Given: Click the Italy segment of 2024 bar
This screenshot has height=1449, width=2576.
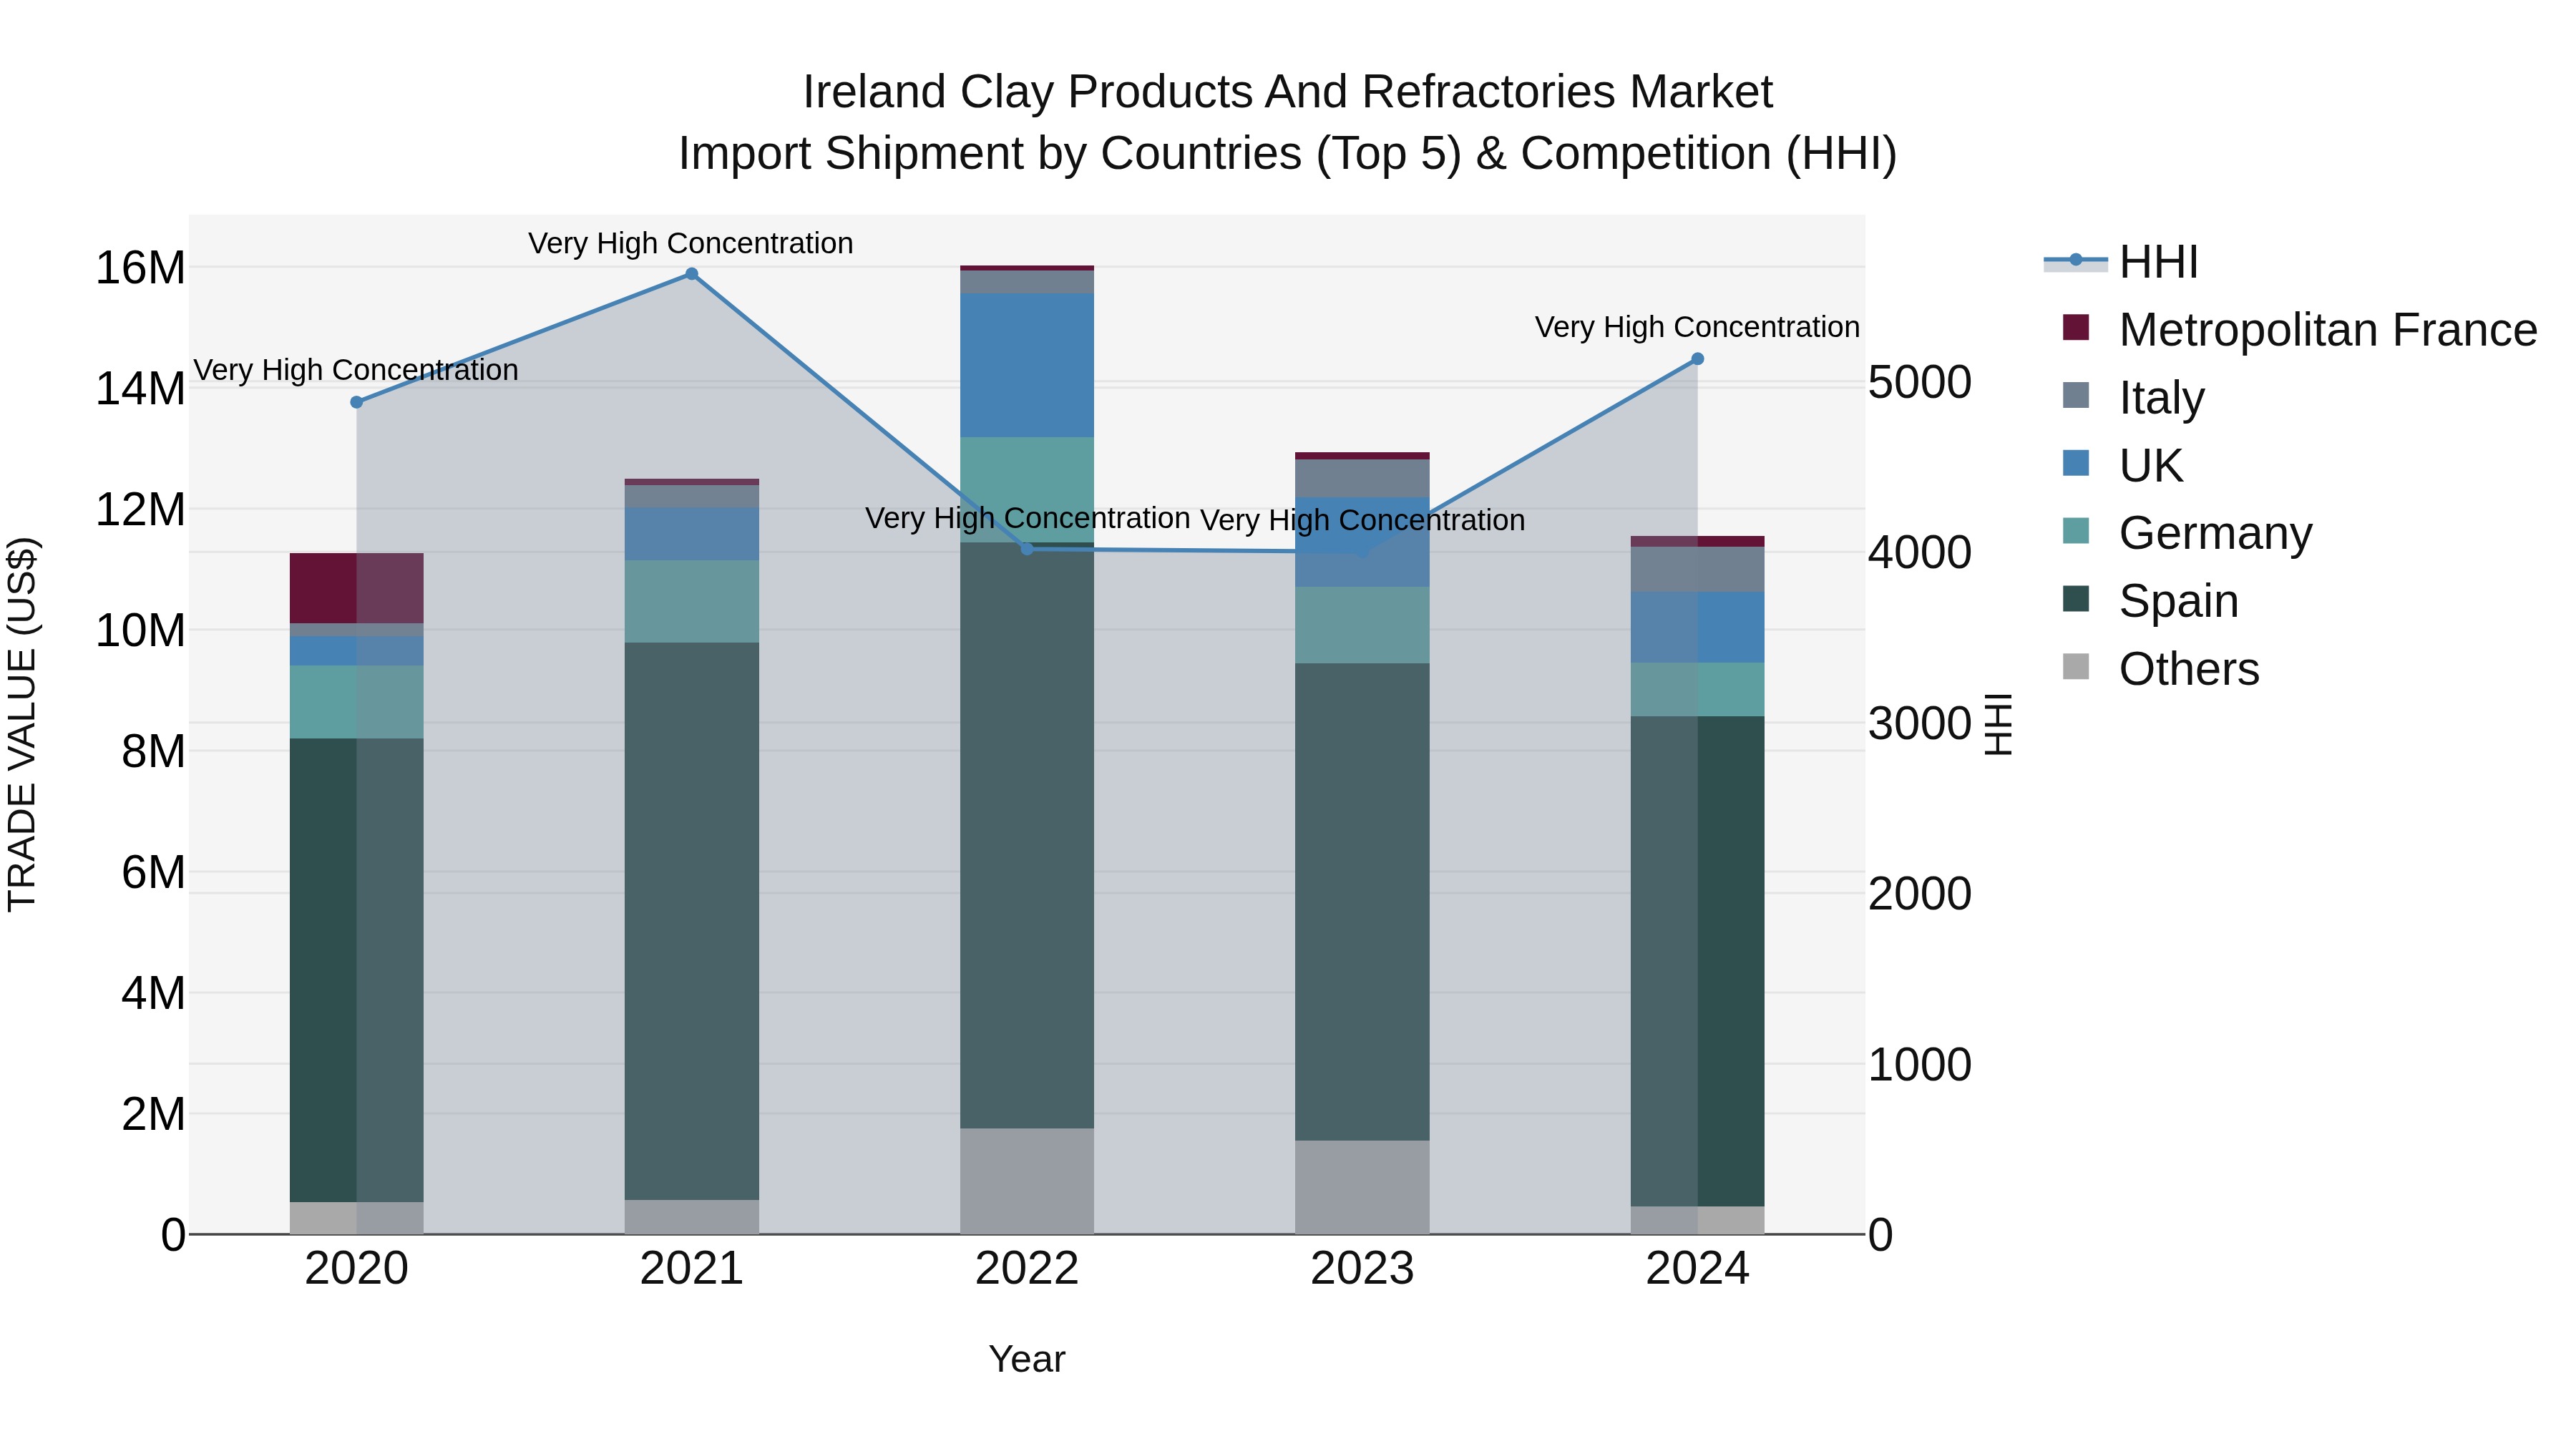Looking at the screenshot, I should 1697,569.
